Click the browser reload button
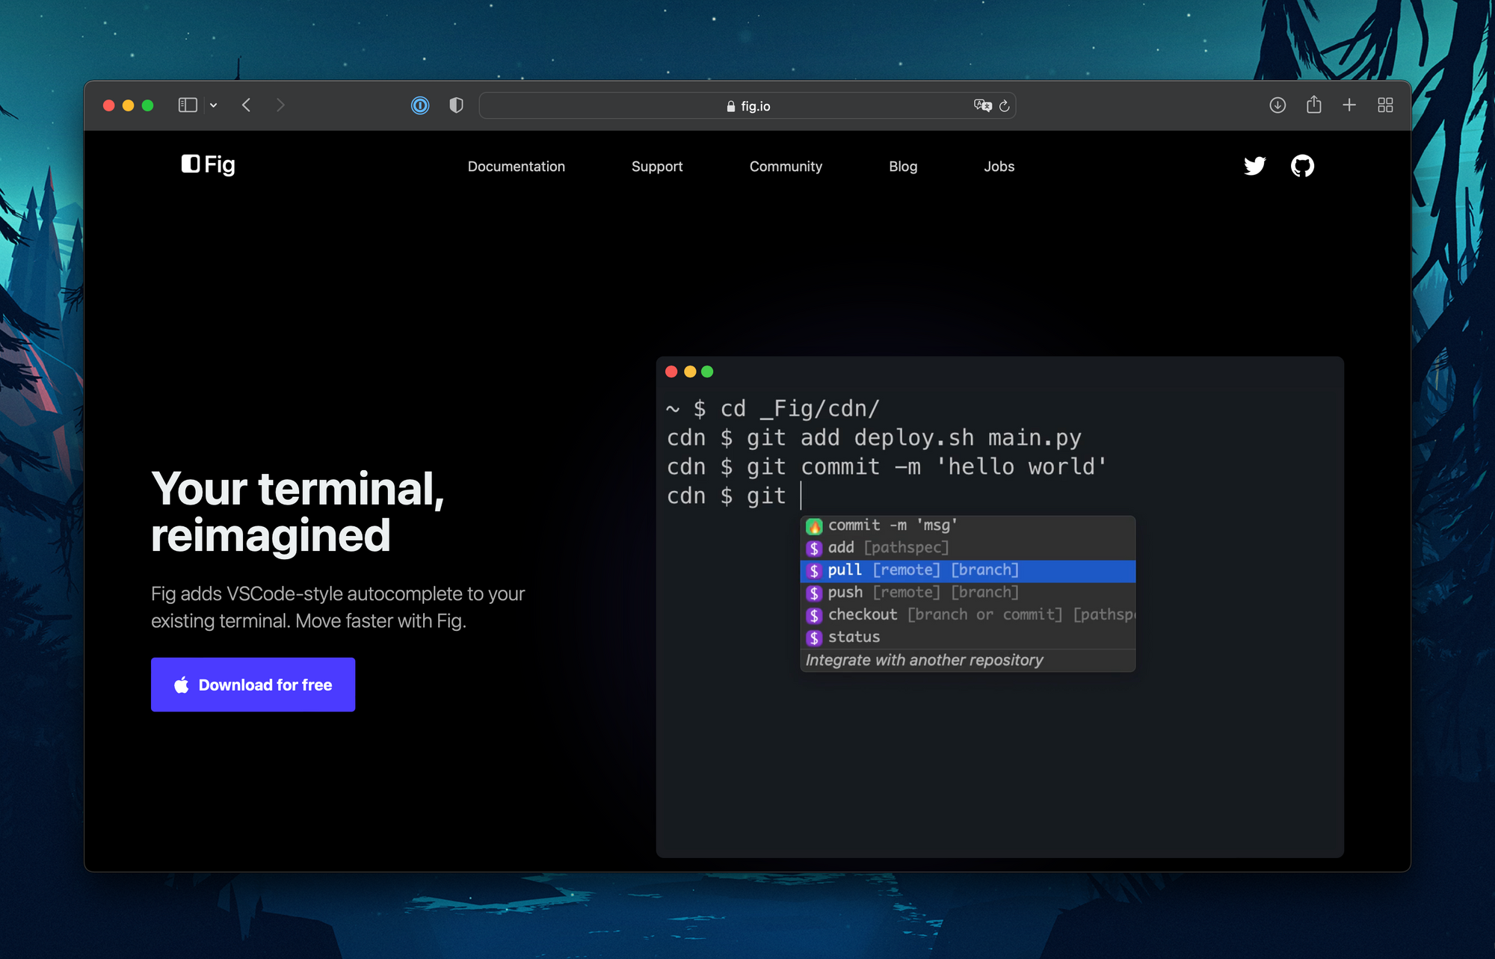The image size is (1495, 959). [x=1004, y=105]
